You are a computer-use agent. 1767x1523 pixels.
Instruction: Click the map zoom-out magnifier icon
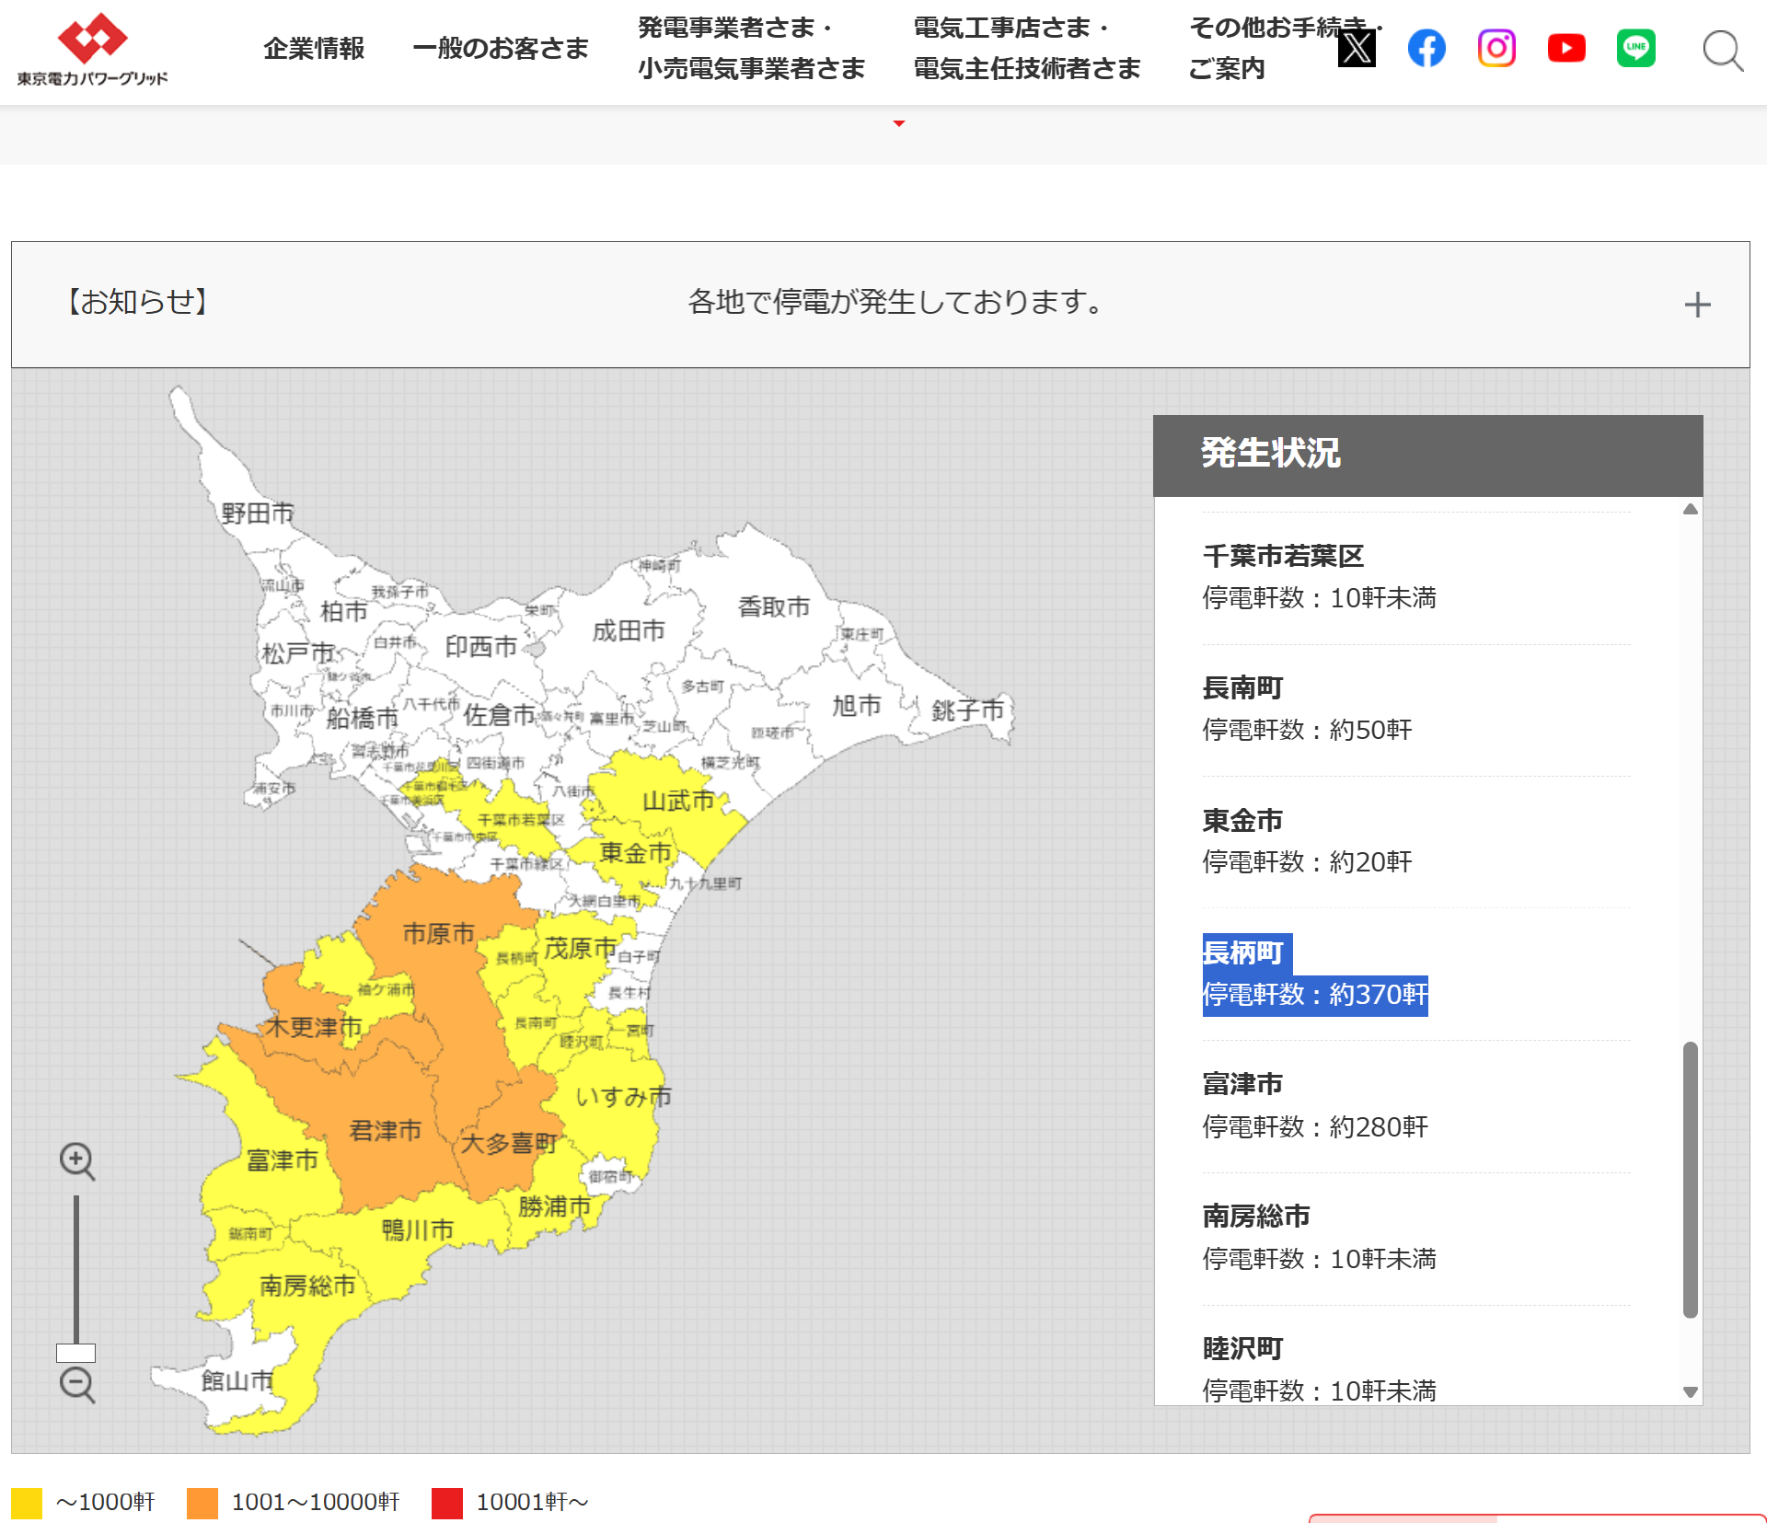[77, 1385]
